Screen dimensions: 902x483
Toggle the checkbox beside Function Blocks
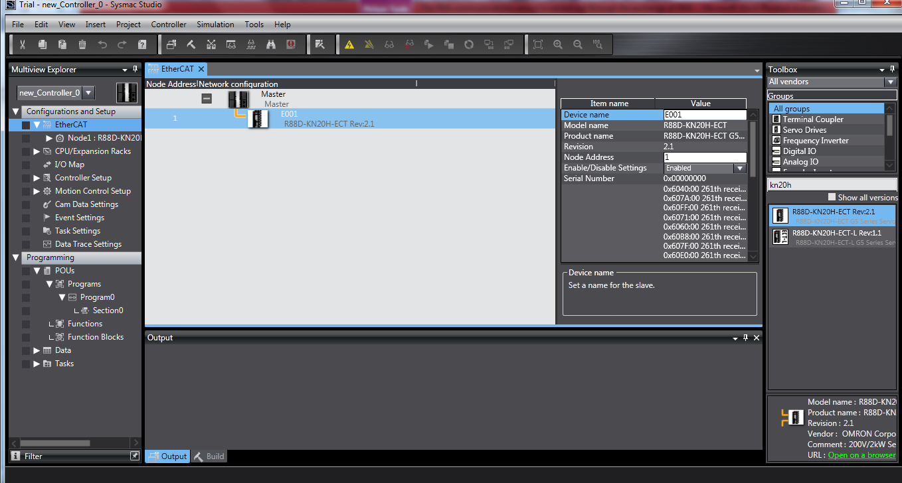26,337
